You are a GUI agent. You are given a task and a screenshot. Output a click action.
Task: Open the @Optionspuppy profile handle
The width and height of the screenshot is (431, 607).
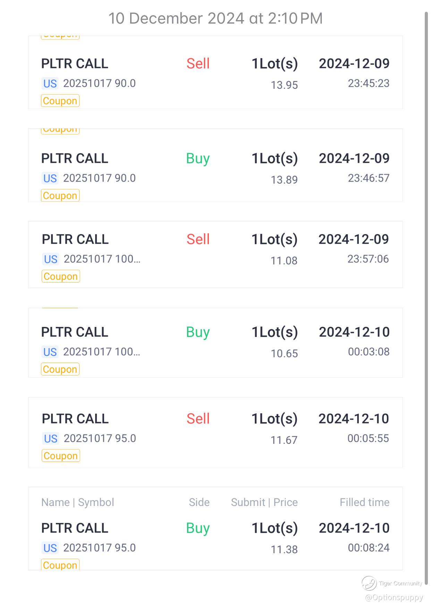point(394,597)
